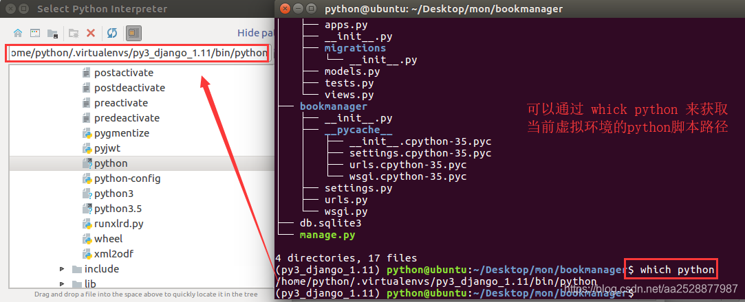This screenshot has height=302, width=745.
Task: Select wheel in the tree
Action: 108,239
